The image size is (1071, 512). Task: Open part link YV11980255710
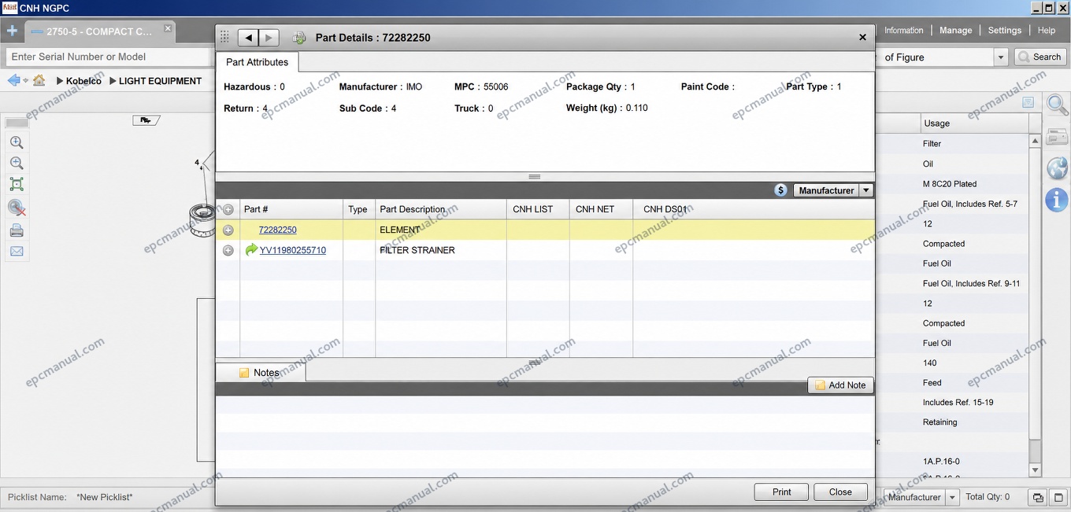coord(293,250)
